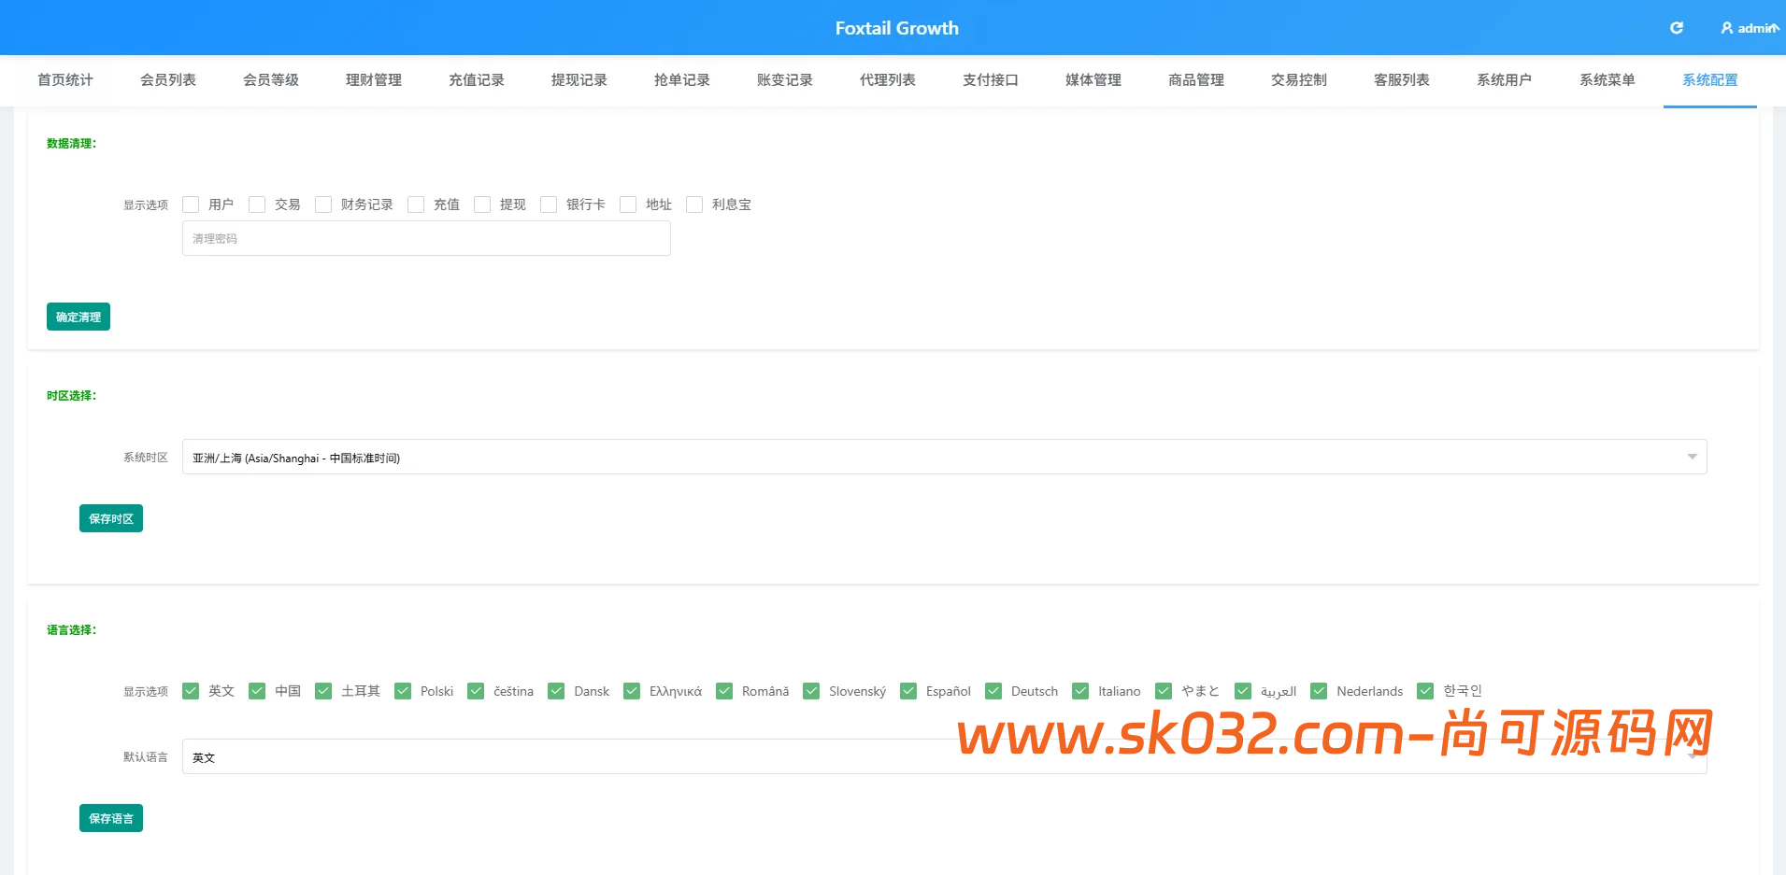Focus the 清理密码 input field
The width and height of the screenshot is (1786, 875).
click(426, 238)
